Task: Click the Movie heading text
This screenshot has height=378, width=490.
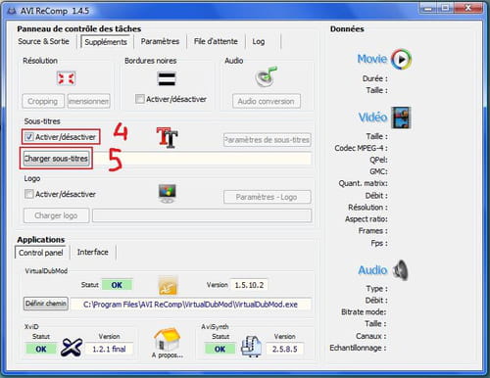Action: [372, 59]
